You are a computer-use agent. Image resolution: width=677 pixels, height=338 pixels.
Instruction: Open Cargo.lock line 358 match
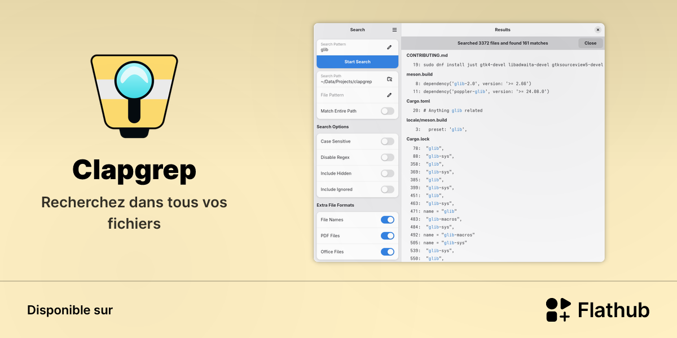(x=427, y=164)
